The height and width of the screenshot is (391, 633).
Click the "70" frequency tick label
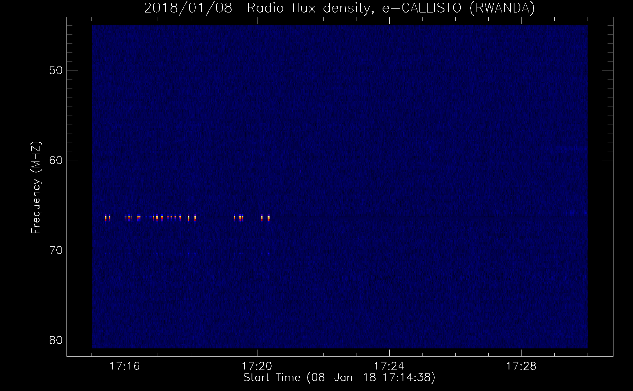56,250
